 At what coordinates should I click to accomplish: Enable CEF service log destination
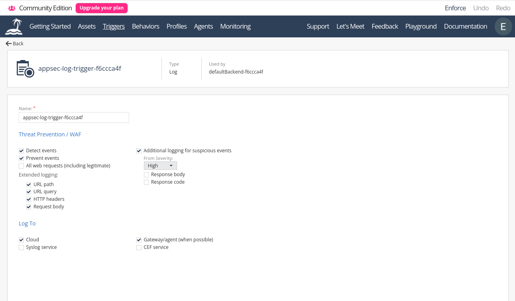pos(139,247)
